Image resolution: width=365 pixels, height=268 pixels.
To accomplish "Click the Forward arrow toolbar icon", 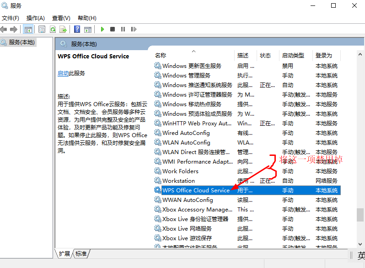I will pos(14,29).
